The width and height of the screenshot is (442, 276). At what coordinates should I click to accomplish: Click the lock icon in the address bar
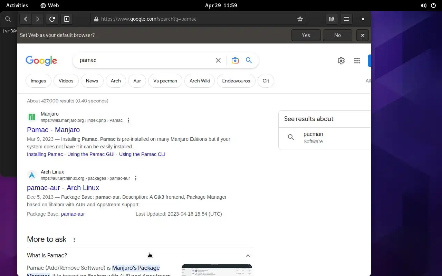(x=96, y=19)
